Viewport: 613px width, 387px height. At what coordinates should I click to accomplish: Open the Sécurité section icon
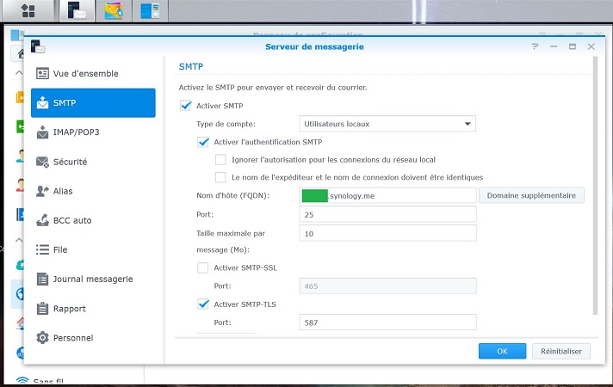coord(42,162)
